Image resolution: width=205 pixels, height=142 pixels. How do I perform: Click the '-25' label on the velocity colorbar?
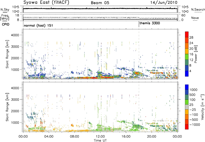[193, 110]
